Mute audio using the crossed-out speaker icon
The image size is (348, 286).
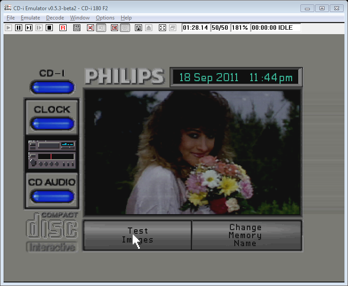91,27
